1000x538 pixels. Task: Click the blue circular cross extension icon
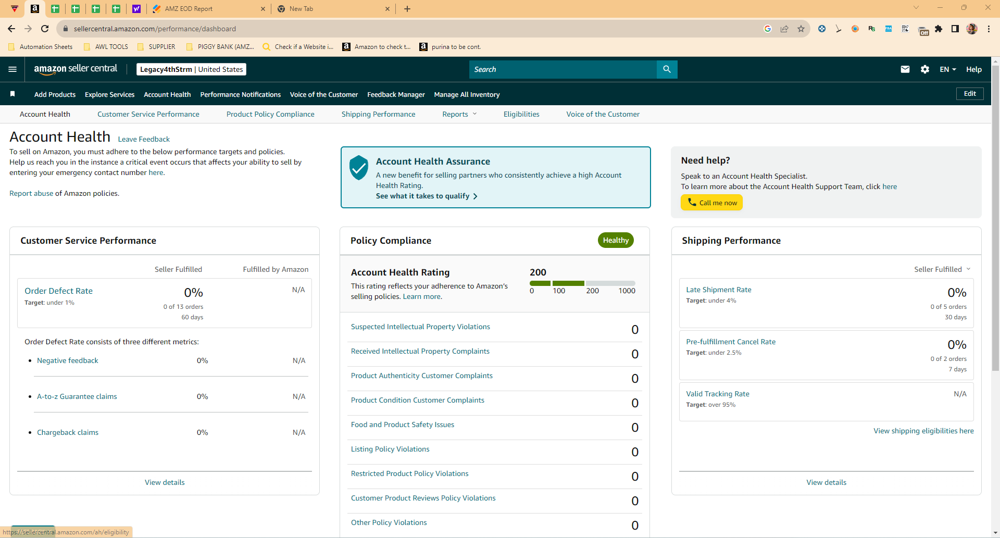point(822,29)
